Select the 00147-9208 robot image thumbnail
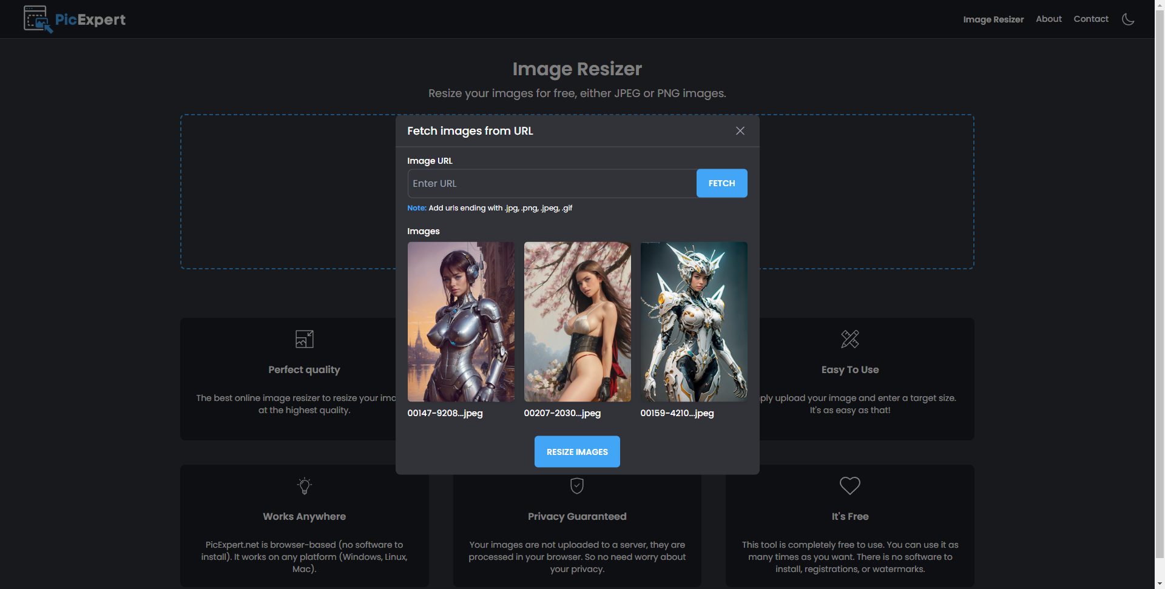The height and width of the screenshot is (589, 1165). click(461, 321)
